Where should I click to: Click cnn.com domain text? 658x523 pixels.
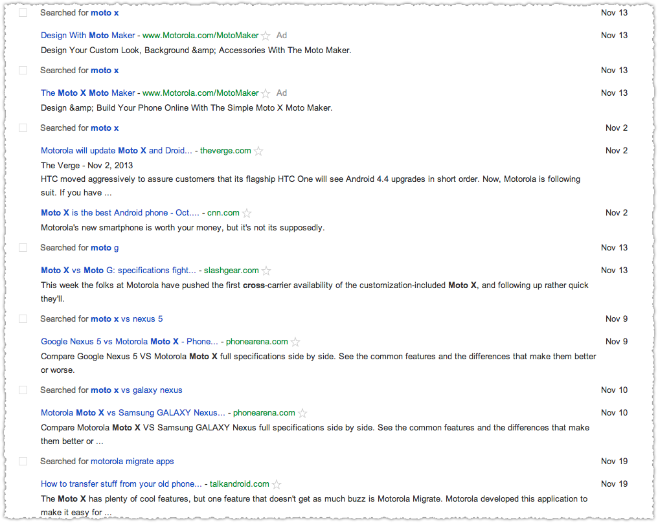[223, 213]
